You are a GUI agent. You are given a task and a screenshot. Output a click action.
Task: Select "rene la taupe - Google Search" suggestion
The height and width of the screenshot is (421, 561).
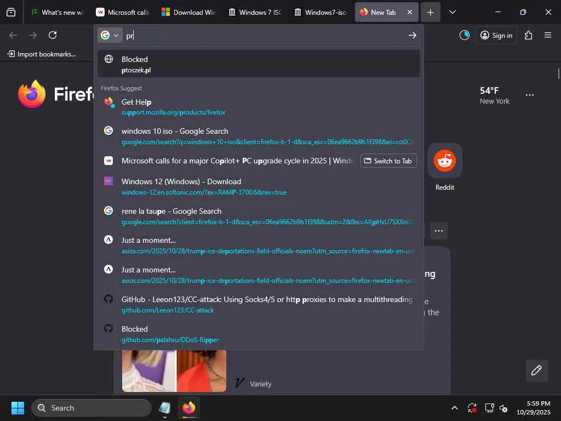pyautogui.click(x=259, y=216)
